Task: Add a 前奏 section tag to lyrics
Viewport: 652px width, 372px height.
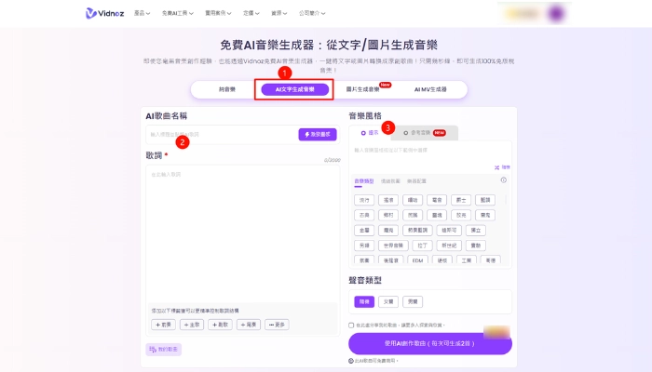Action: tap(164, 325)
